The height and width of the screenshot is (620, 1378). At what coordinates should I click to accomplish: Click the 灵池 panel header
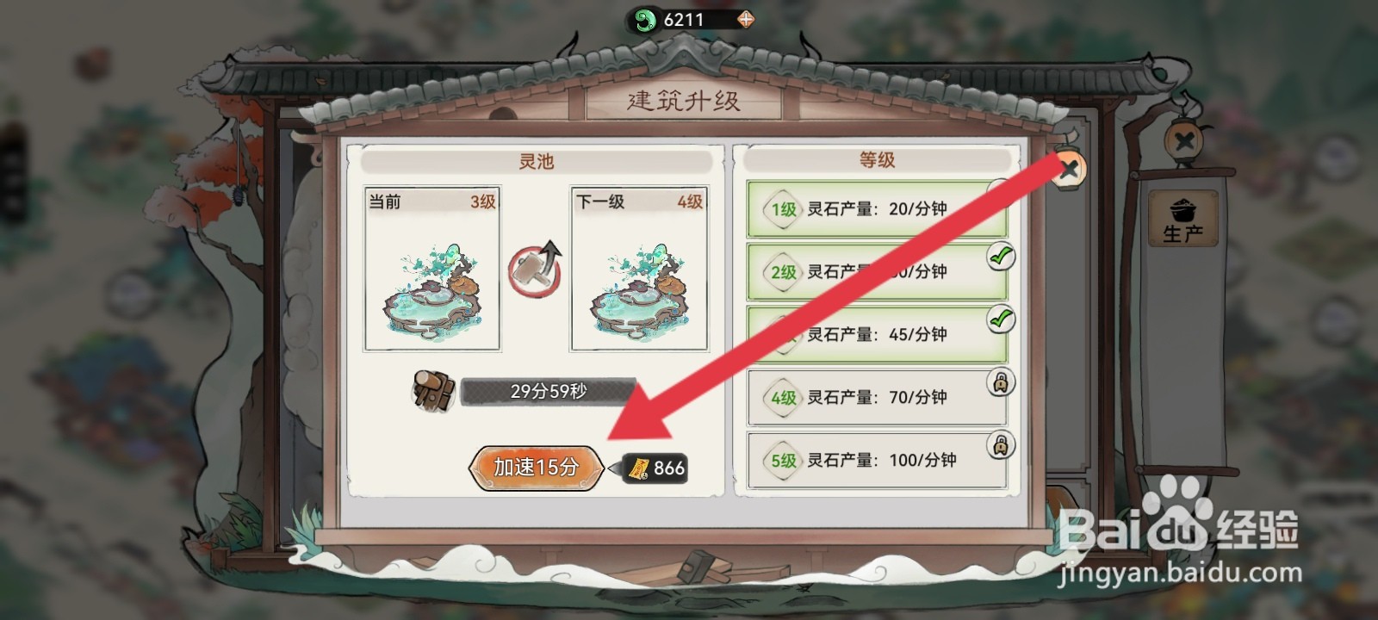click(x=536, y=162)
